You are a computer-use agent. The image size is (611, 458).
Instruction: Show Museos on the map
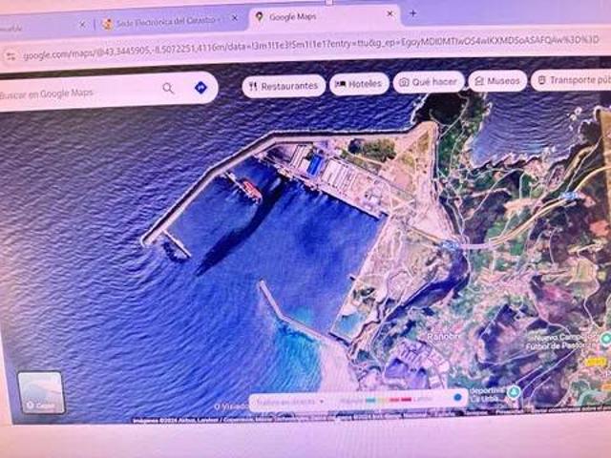click(497, 82)
